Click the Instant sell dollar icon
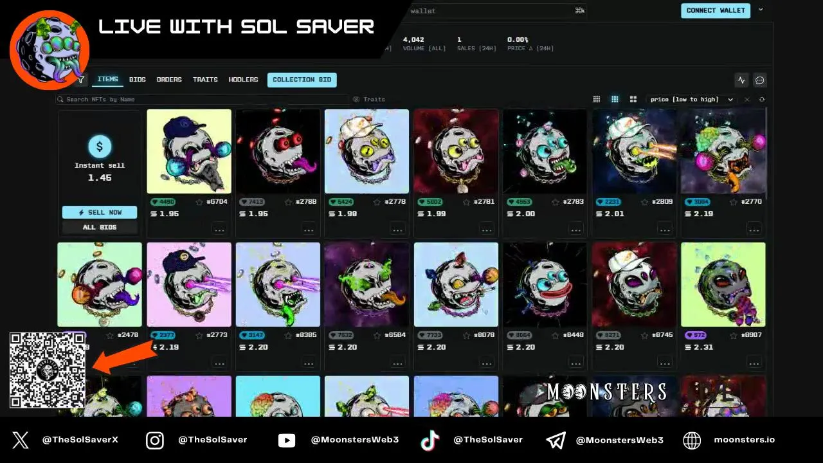Screen dimensions: 823x463 [x=99, y=147]
